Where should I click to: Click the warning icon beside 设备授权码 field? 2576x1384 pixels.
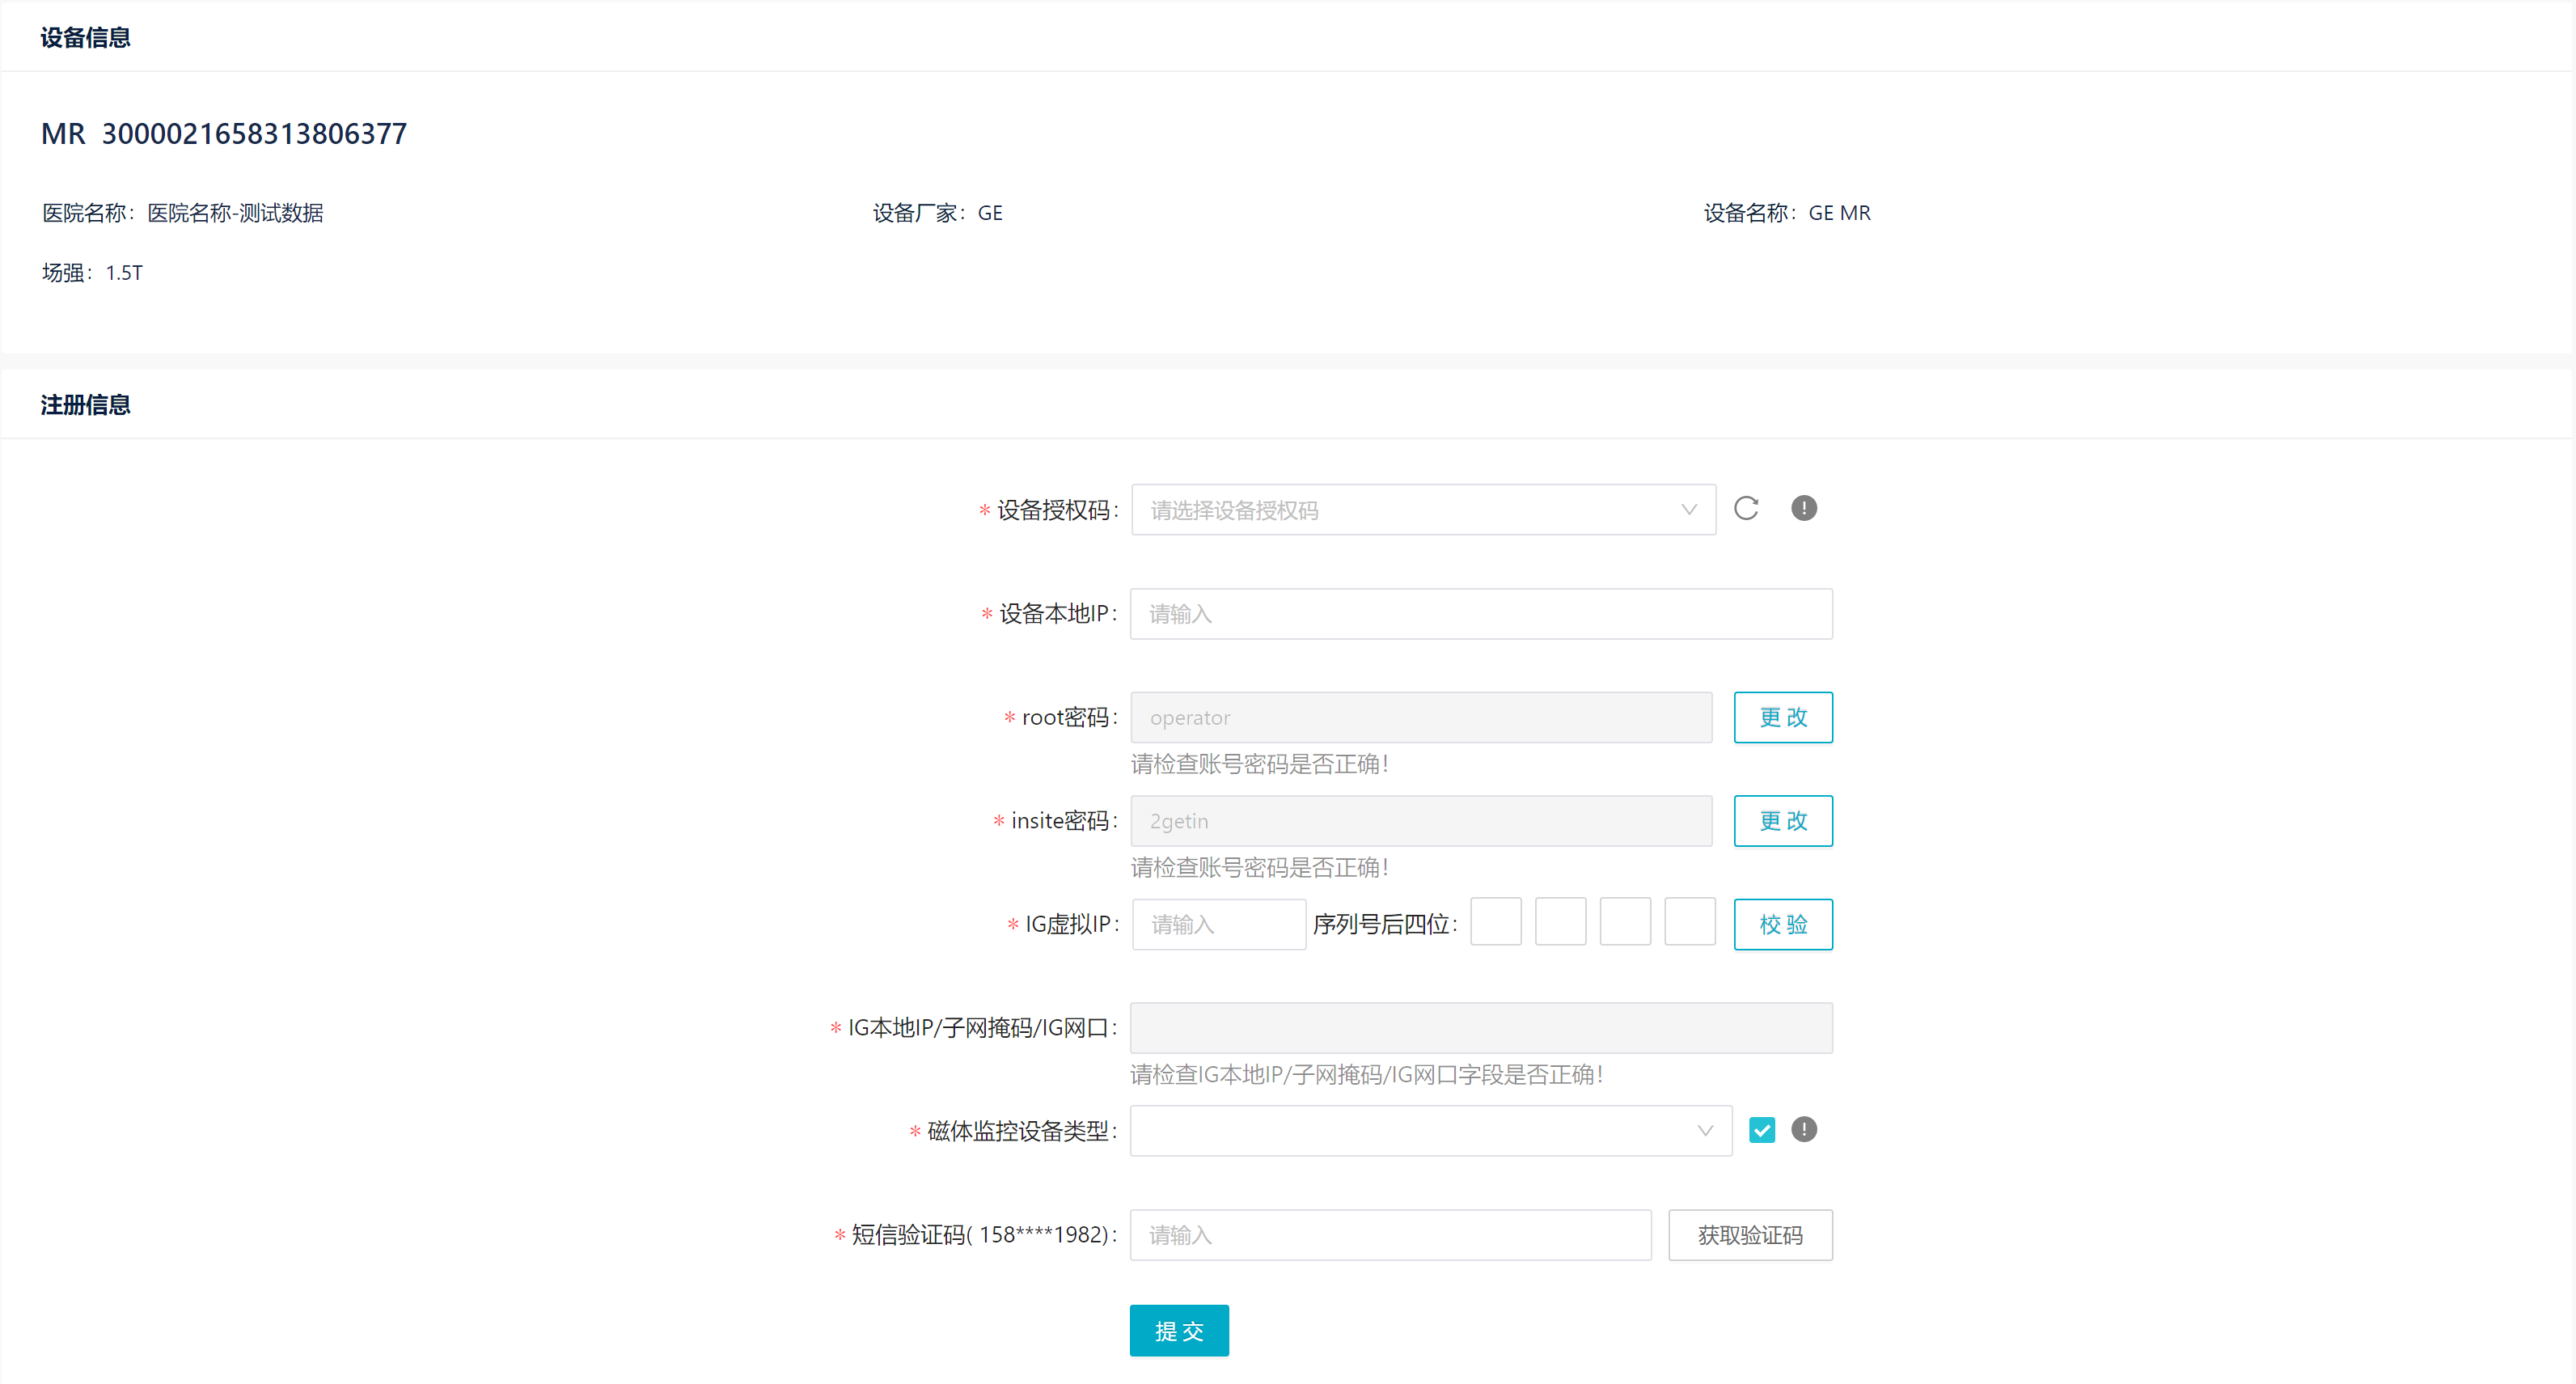[1804, 509]
